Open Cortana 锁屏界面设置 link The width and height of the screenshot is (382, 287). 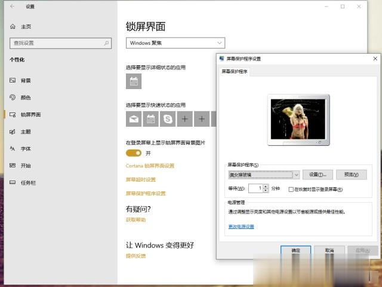point(150,166)
